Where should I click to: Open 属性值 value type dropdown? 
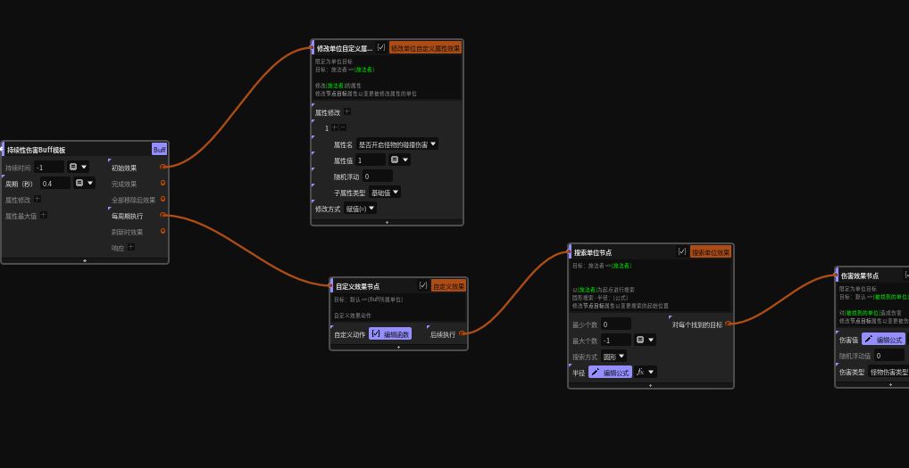click(x=399, y=160)
